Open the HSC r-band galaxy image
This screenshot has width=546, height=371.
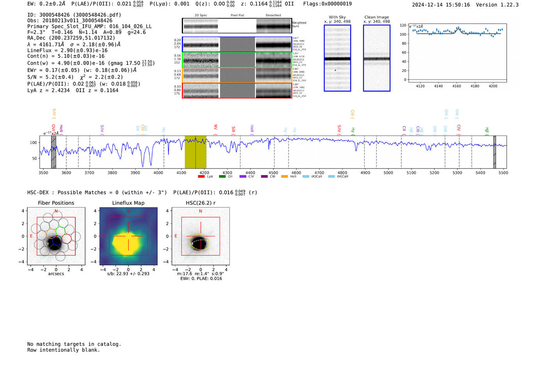[200, 236]
